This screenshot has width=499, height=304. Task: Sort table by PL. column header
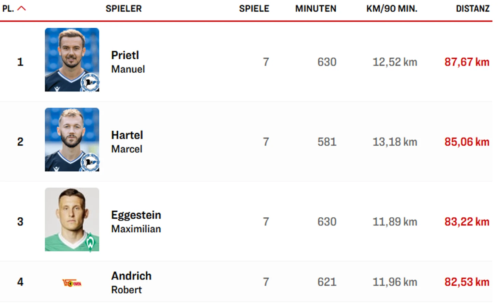(x=8, y=9)
